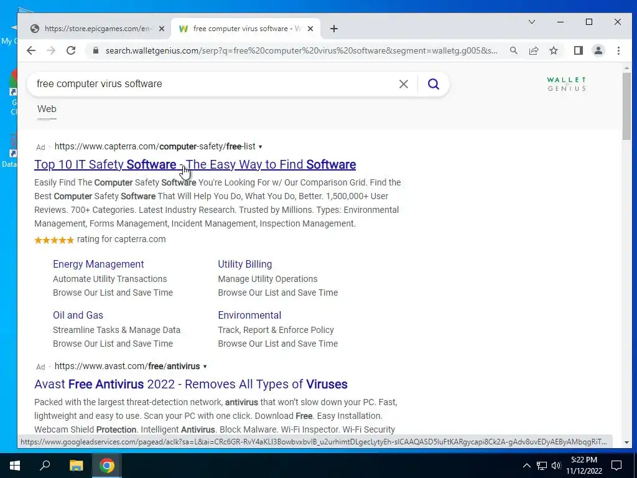
Task: Close the free computer virus software tab
Action: pos(310,29)
